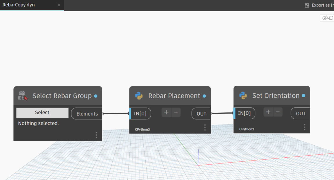Open Rebar Placement three-dot options menu
334x180 pixels.
(x=205, y=127)
